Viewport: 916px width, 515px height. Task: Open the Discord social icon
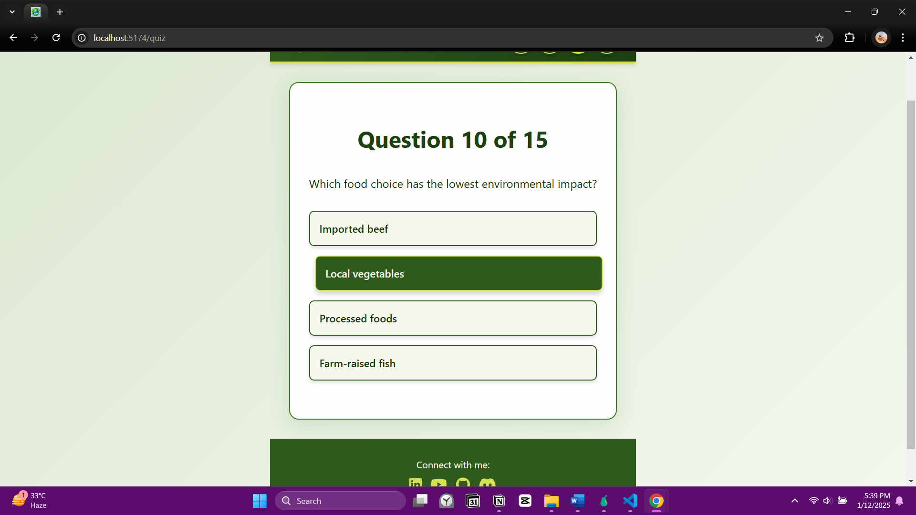(487, 483)
